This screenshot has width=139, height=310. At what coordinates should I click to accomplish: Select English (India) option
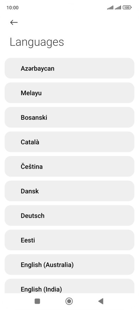tap(70, 286)
